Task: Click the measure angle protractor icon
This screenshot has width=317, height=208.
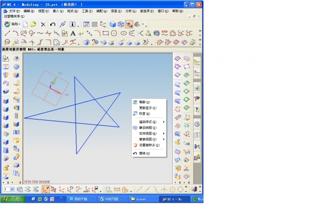Action: click(x=125, y=189)
